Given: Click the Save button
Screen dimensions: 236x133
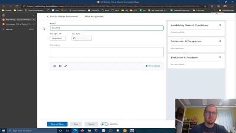Looking at the screenshot, I should click(76, 124).
